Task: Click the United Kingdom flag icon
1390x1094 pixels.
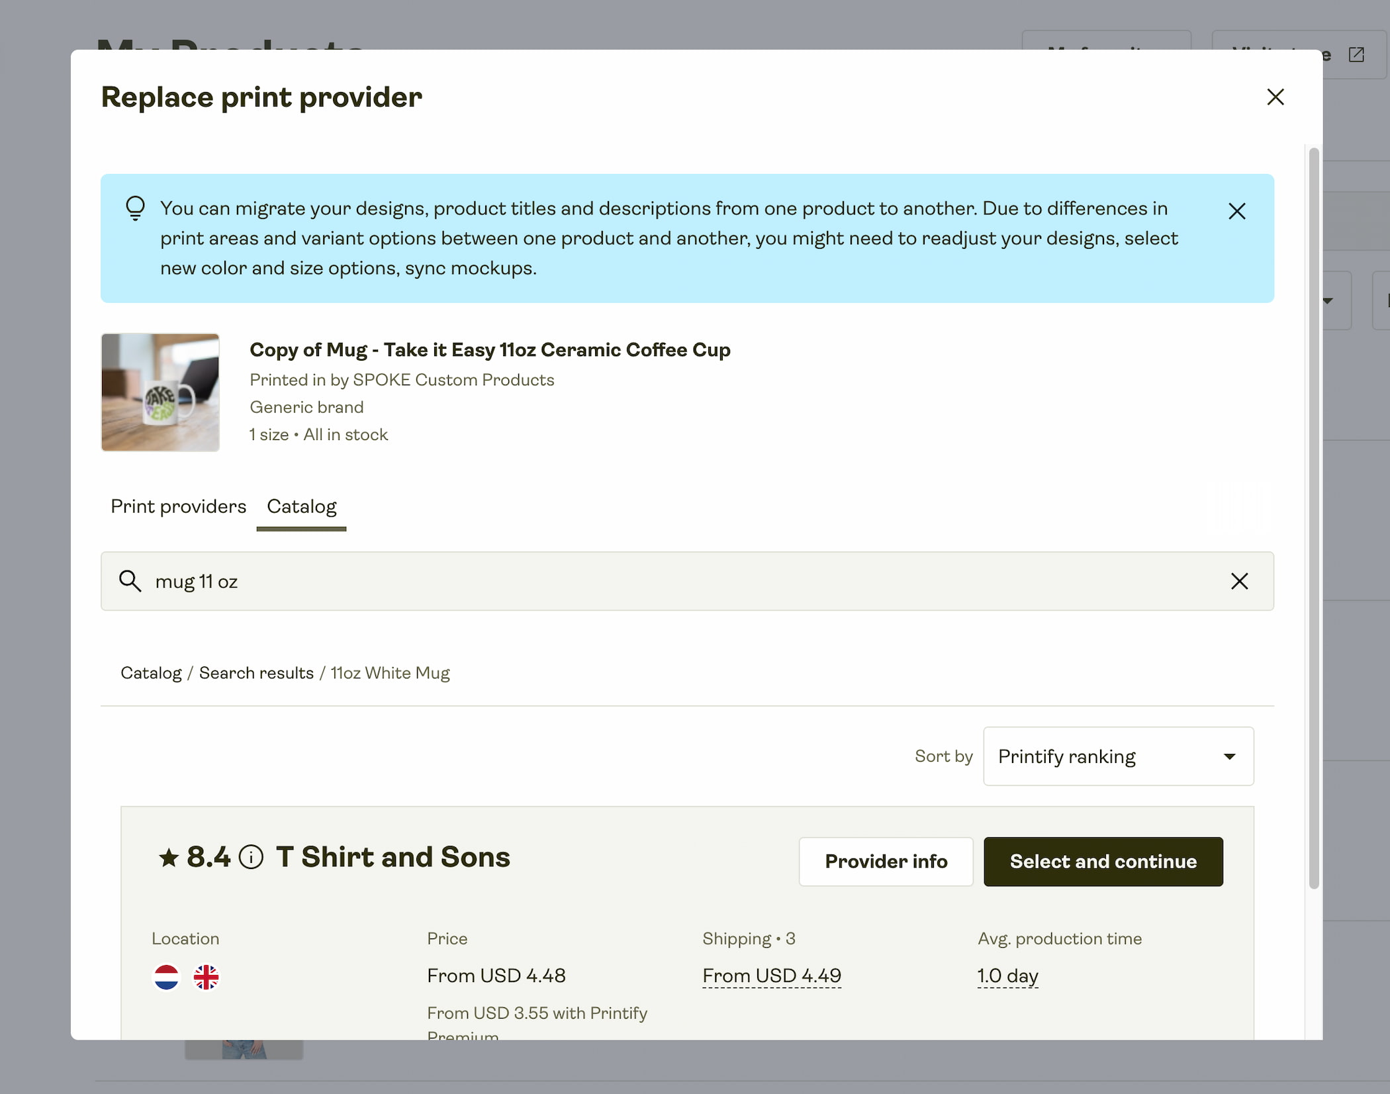Action: (x=206, y=976)
